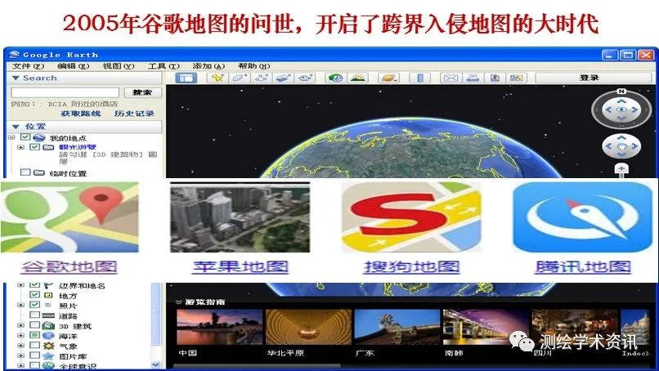Image resolution: width=659 pixels, height=371 pixels.
Task: Select the ruler tool
Action: point(419,78)
